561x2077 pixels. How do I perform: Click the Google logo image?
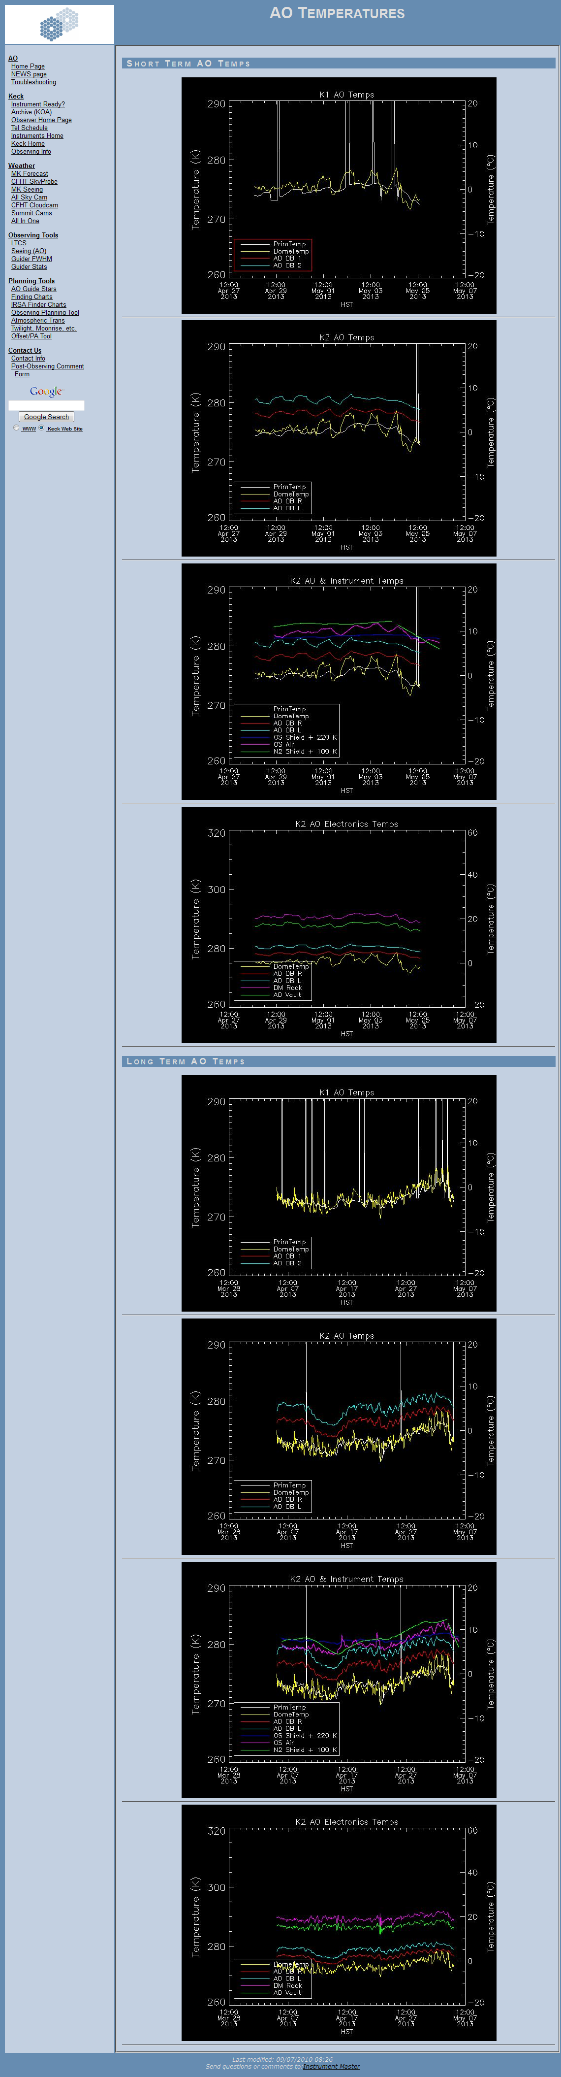[46, 392]
